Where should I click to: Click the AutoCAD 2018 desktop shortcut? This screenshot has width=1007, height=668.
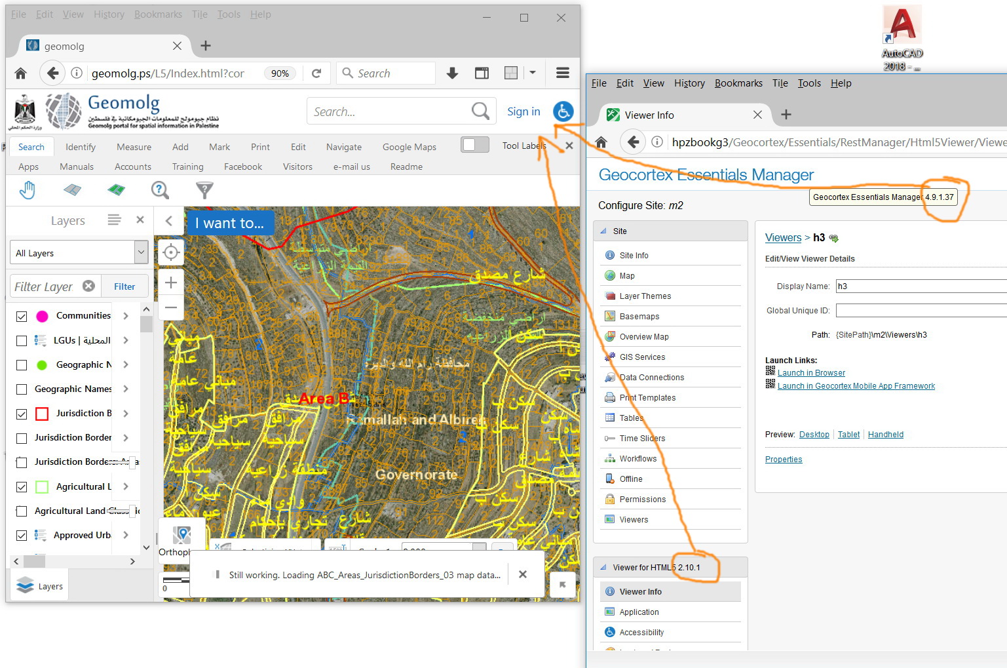[x=902, y=38]
